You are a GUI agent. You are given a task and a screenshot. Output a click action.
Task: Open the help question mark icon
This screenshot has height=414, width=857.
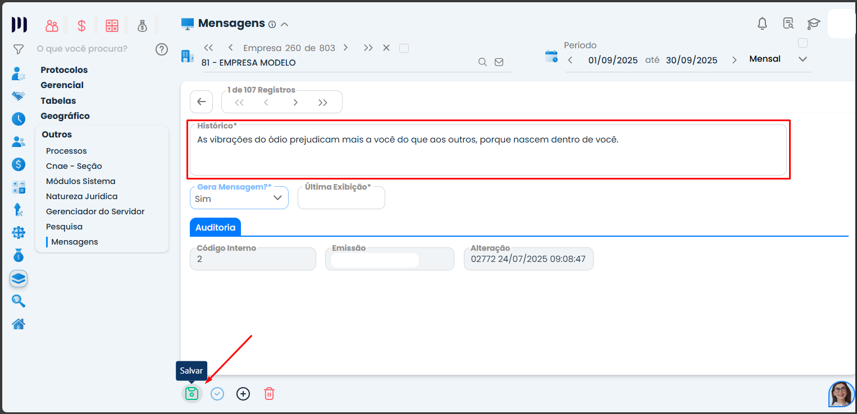(162, 49)
